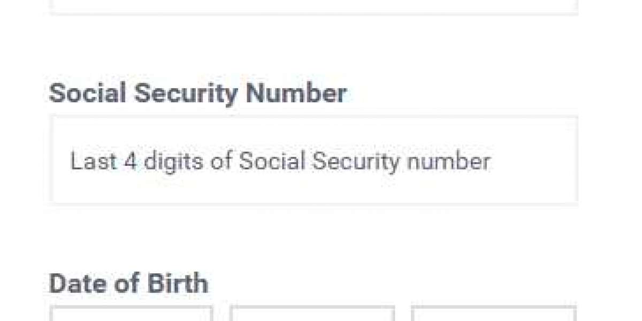This screenshot has width=642, height=321.
Task: Click the partially visible field at the top
Action: (314, 6)
